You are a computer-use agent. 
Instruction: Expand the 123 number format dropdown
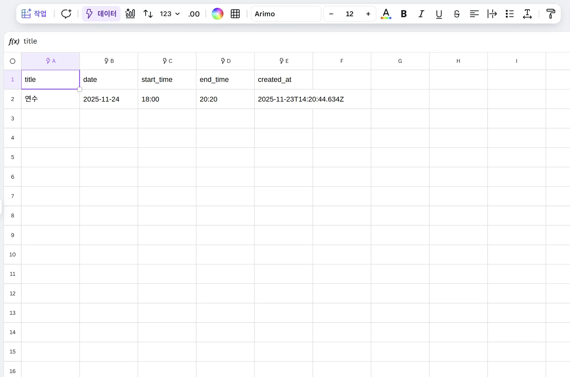point(170,14)
